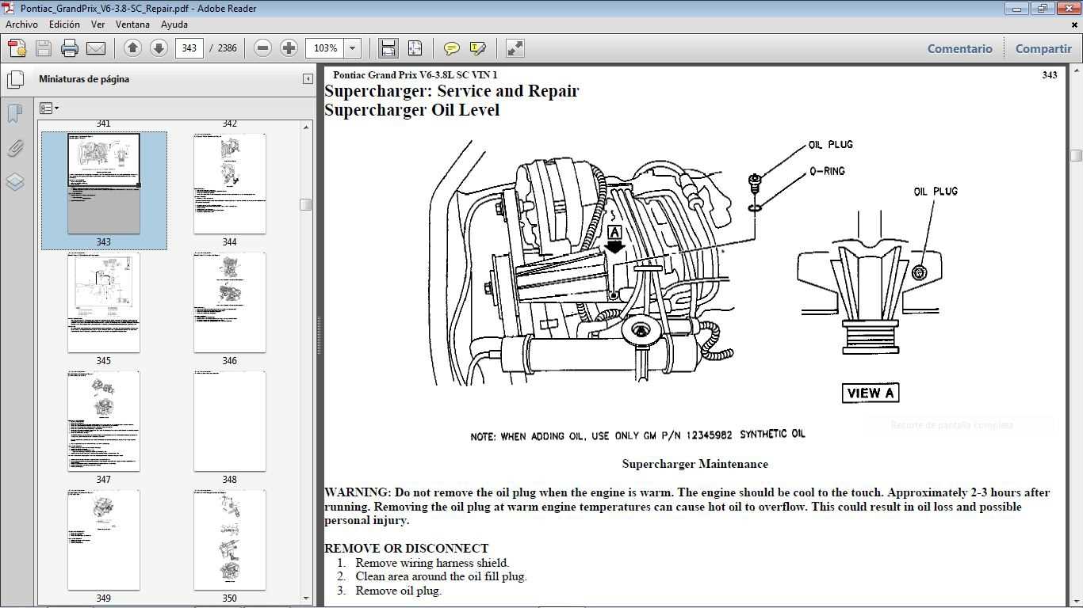
Task: Click document vertical scrollbar thumb
Action: [1076, 155]
